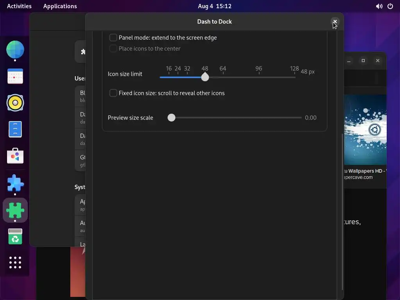Click the Icon size limit label
The height and width of the screenshot is (300, 400).
[125, 74]
